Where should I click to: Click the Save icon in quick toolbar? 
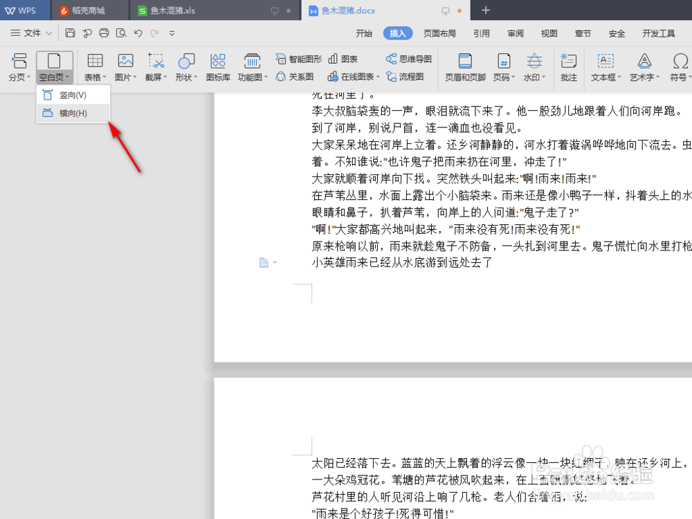click(70, 33)
